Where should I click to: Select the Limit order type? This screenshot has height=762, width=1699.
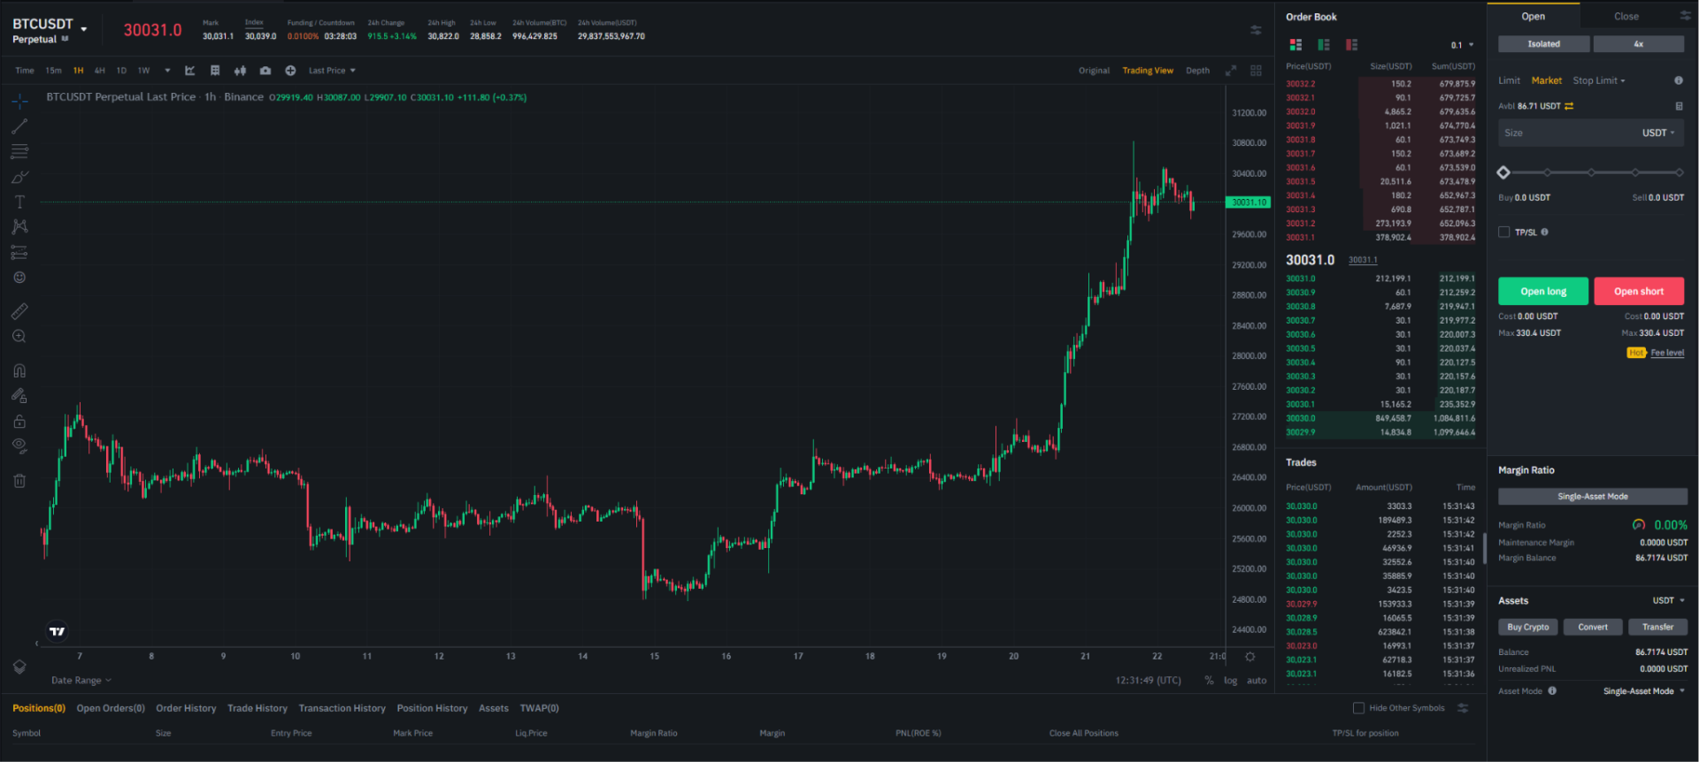pyautogui.click(x=1509, y=80)
